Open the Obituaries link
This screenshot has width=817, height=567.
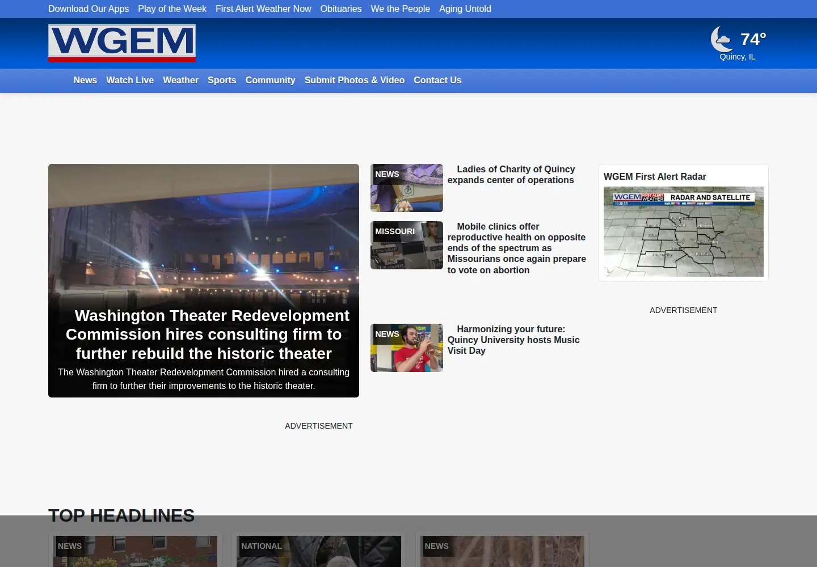coord(341,9)
